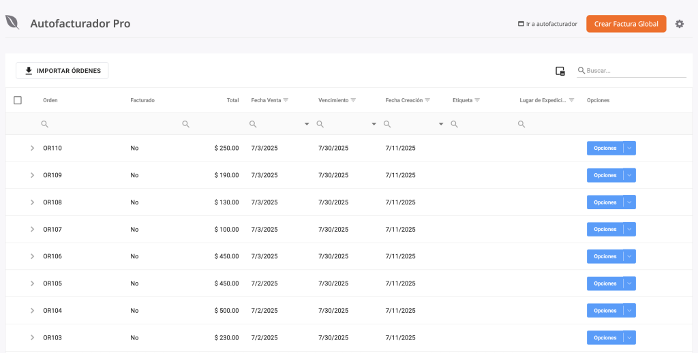Image resolution: width=698 pixels, height=353 pixels.
Task: Open settings gear icon
Action: point(680,24)
